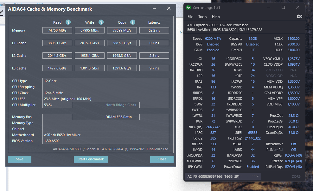313x191 pixels.
Task: Click the Motherboard field ASRock B650 LiveMixer
Action: click(106, 135)
